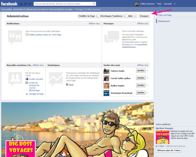Expand the Développer l'audience menu
The height and width of the screenshot is (157, 196).
click(112, 16)
